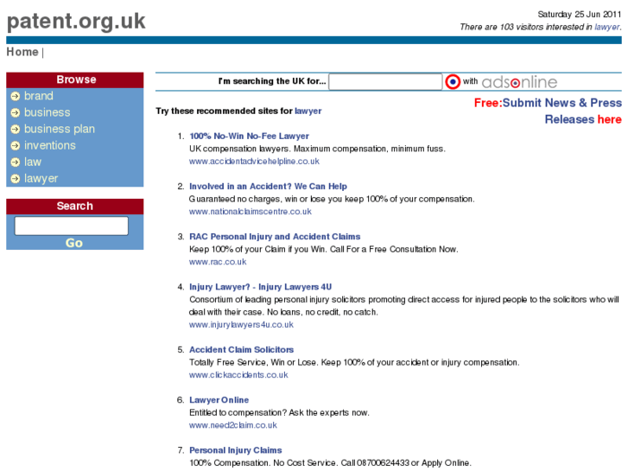The image size is (628, 471).
Task: Open 'Lawyer Online' result
Action: click(219, 400)
